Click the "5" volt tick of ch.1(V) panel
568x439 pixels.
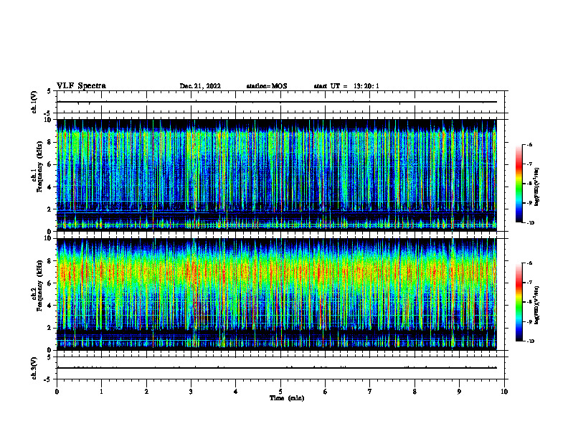click(49, 91)
